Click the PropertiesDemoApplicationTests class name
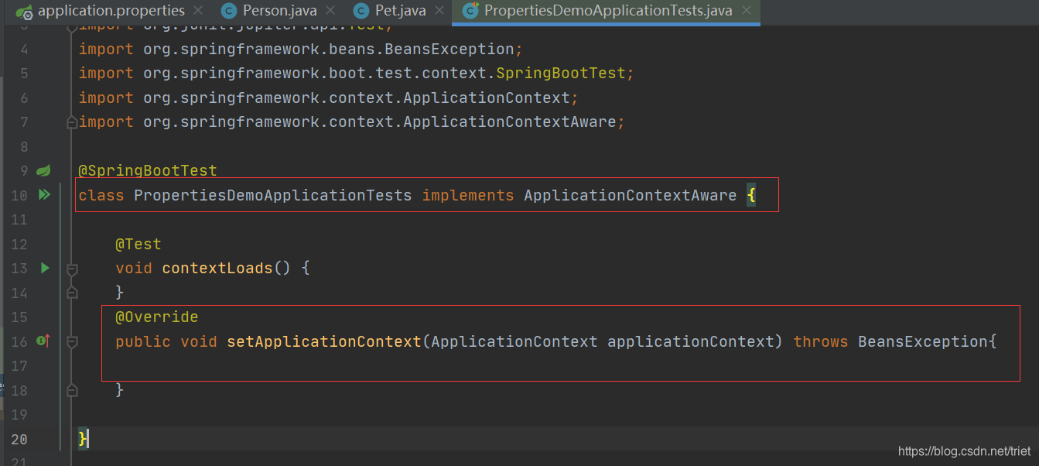 click(273, 195)
